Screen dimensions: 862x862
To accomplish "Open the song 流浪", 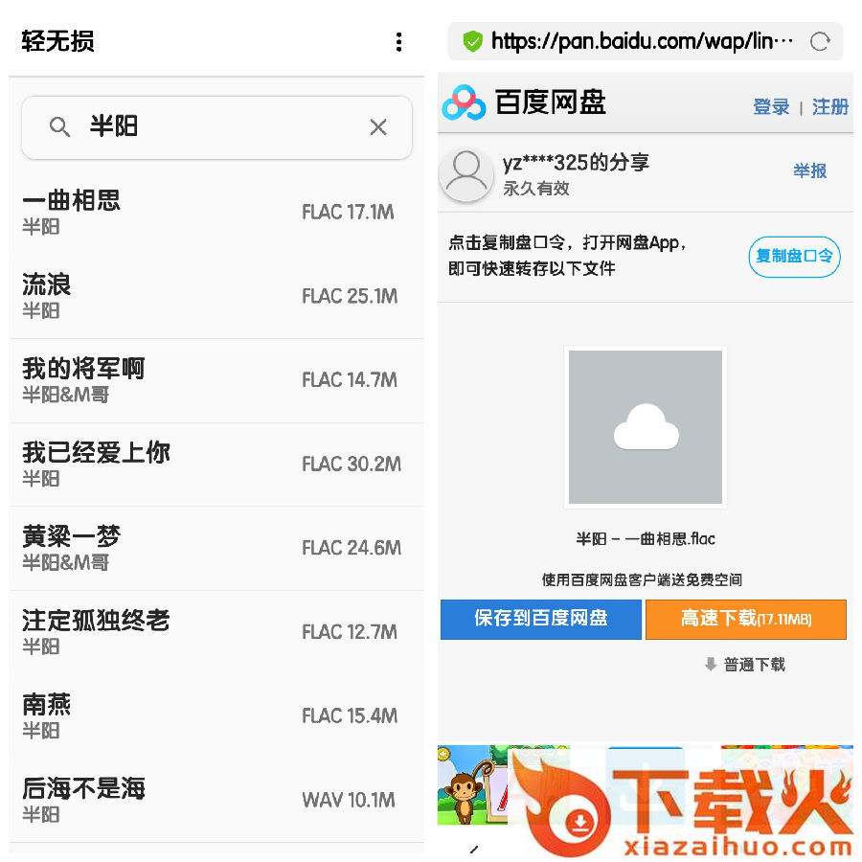I will point(216,296).
